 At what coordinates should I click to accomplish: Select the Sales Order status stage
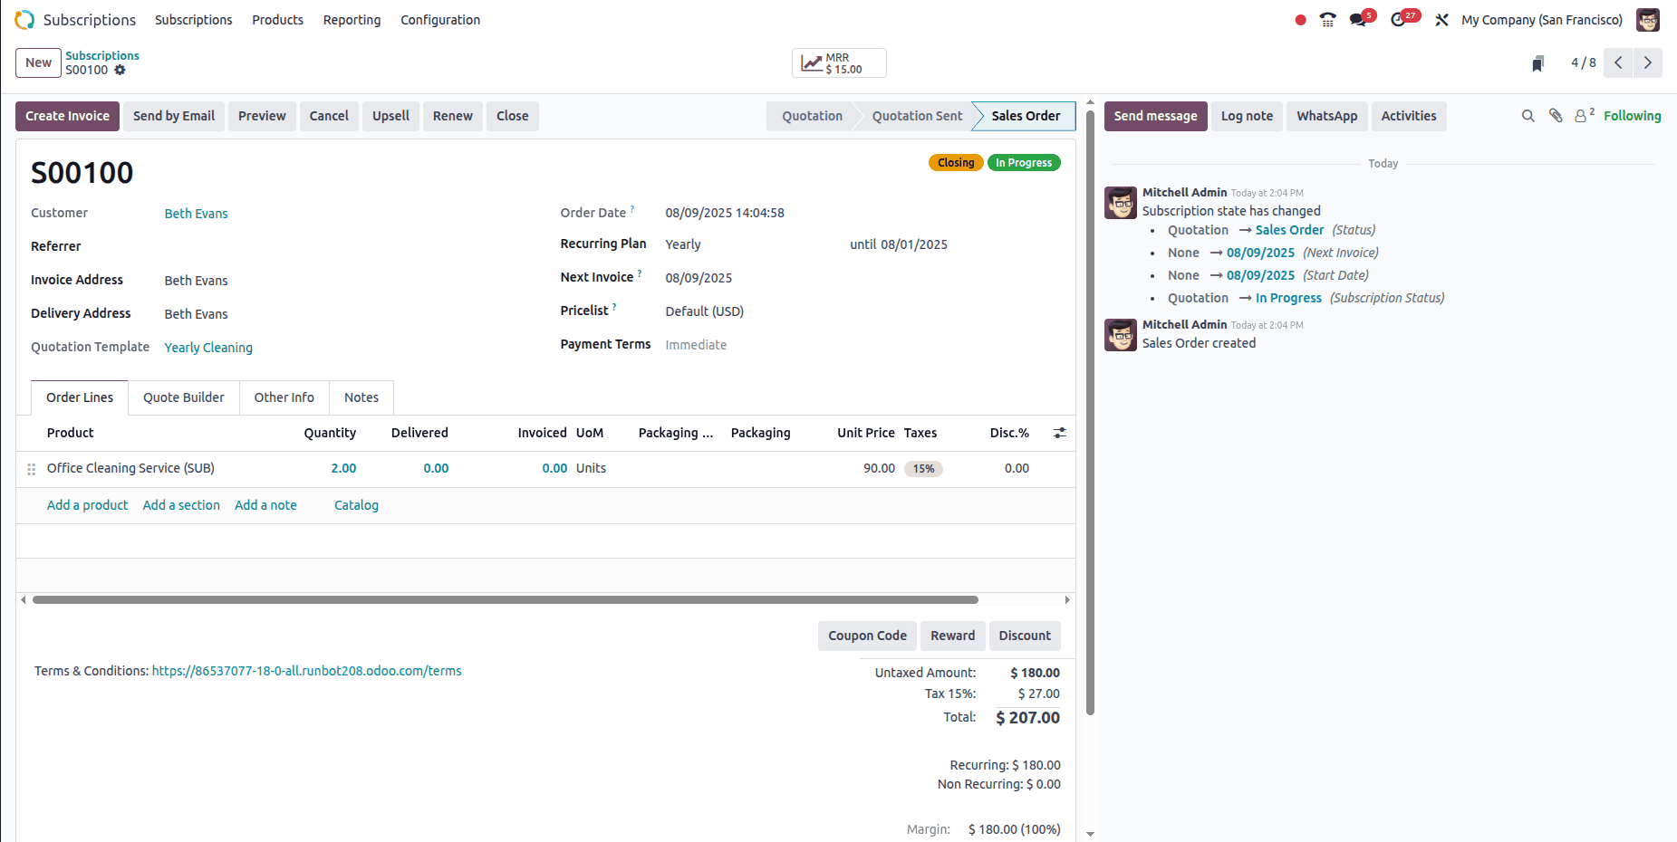1026,116
